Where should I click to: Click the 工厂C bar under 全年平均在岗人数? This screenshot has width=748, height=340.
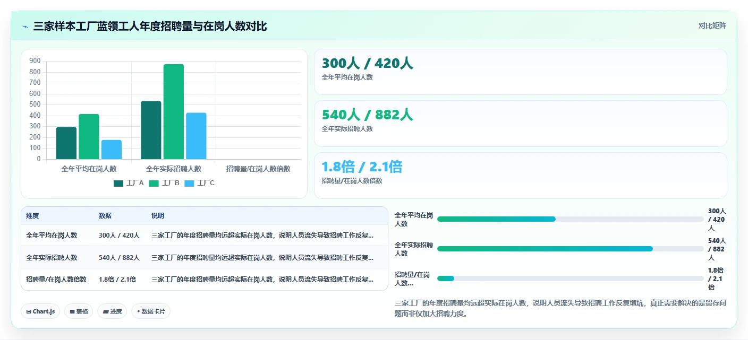point(112,150)
